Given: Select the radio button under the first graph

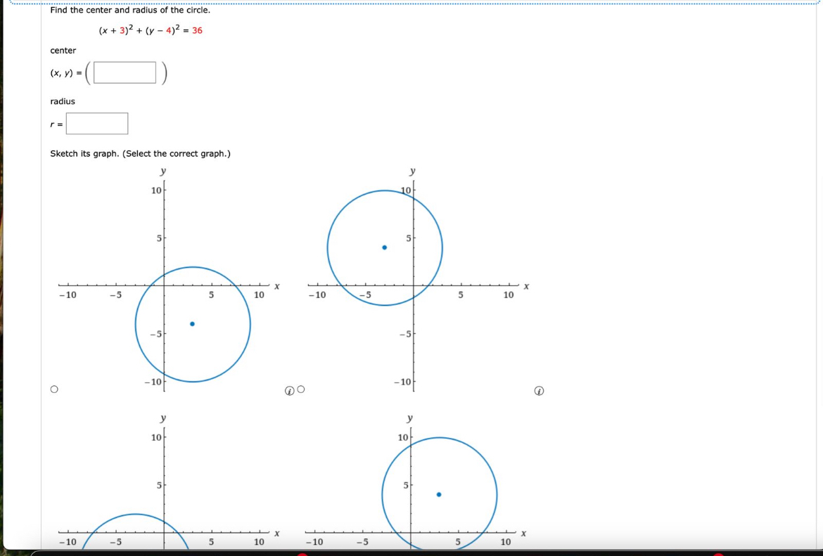Looking at the screenshot, I should coord(54,388).
